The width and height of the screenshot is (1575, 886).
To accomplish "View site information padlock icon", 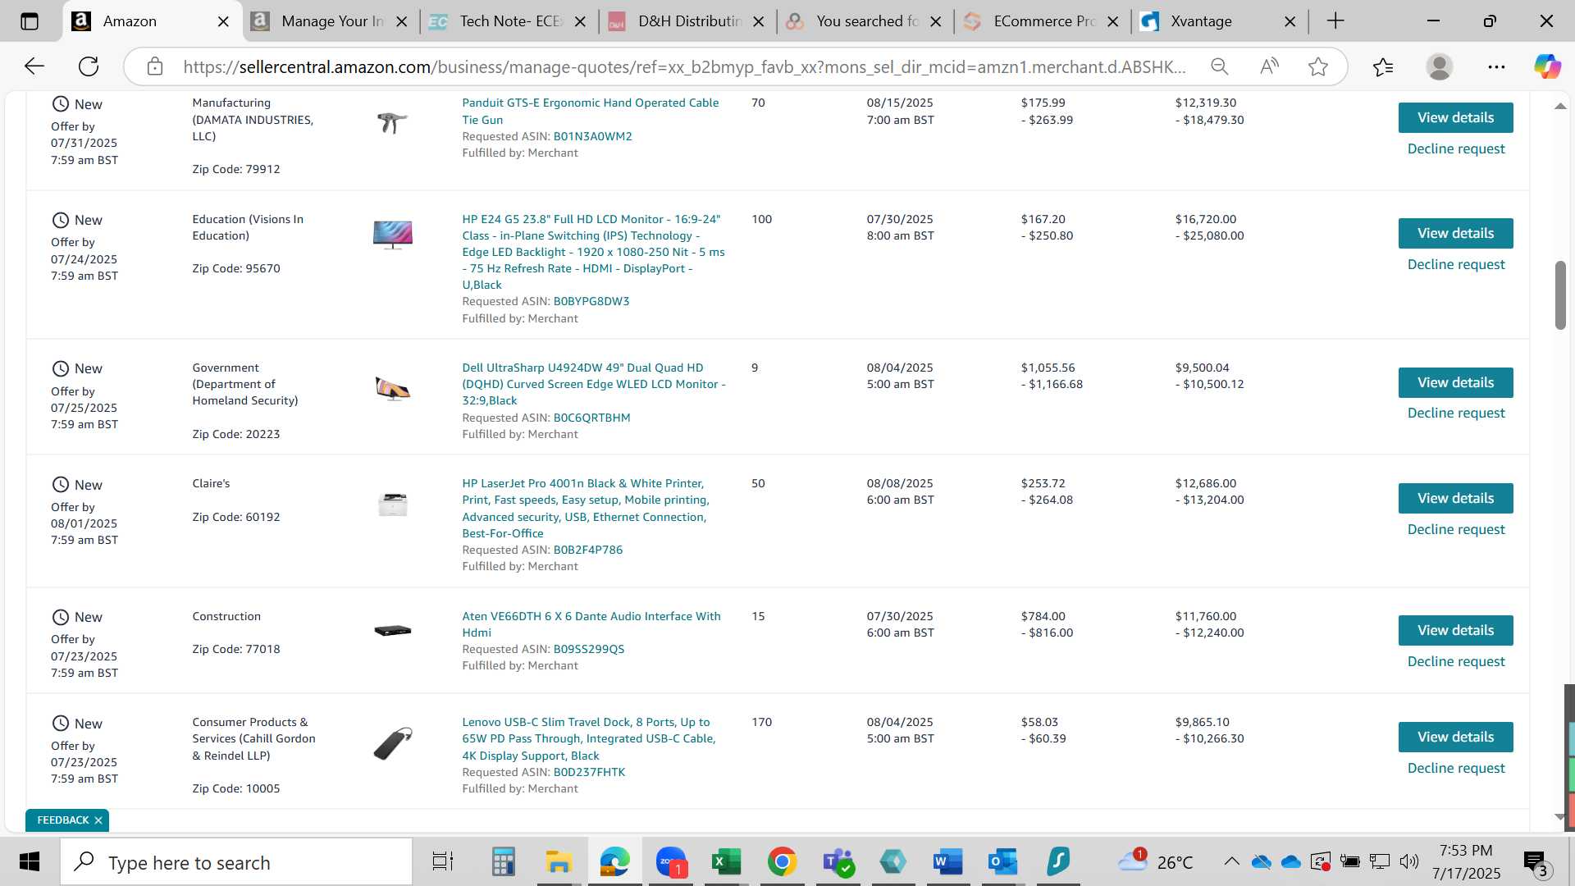I will (155, 66).
